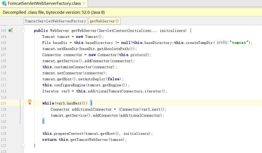Screen dimensions: 262x153
Task: Open the lightbulb intention actions at line 115
Action: tap(30, 102)
